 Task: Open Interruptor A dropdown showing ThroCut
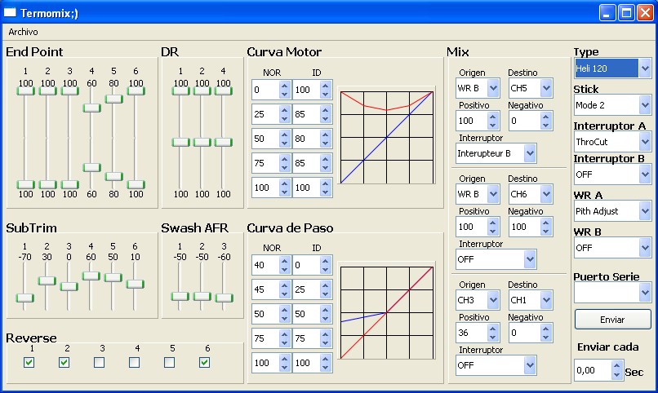click(645, 142)
